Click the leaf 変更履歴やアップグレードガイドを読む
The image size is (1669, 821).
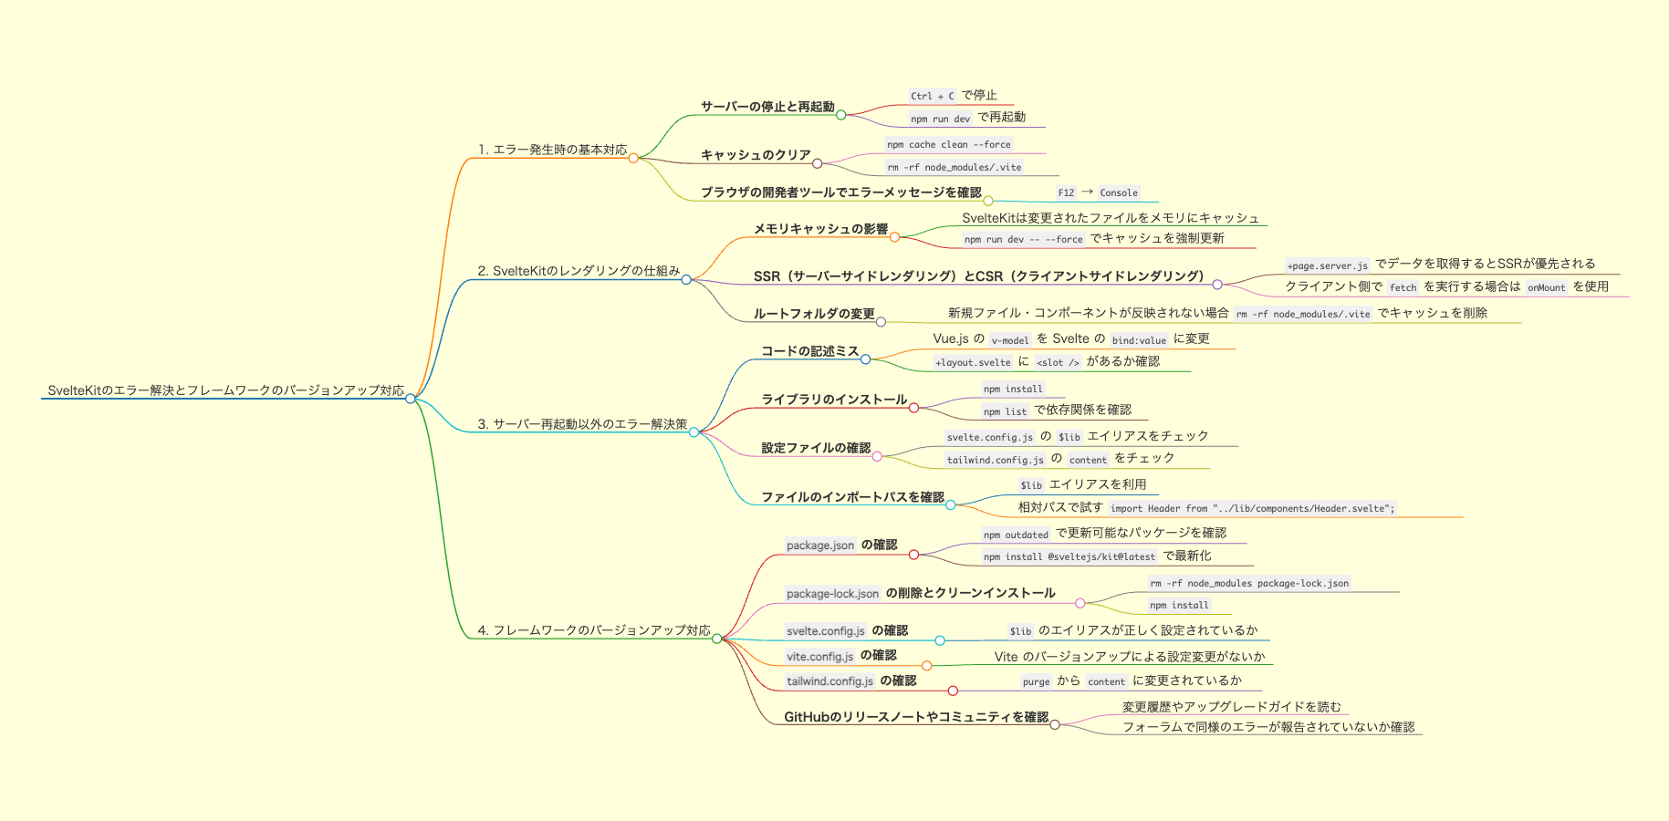[x=1232, y=707]
